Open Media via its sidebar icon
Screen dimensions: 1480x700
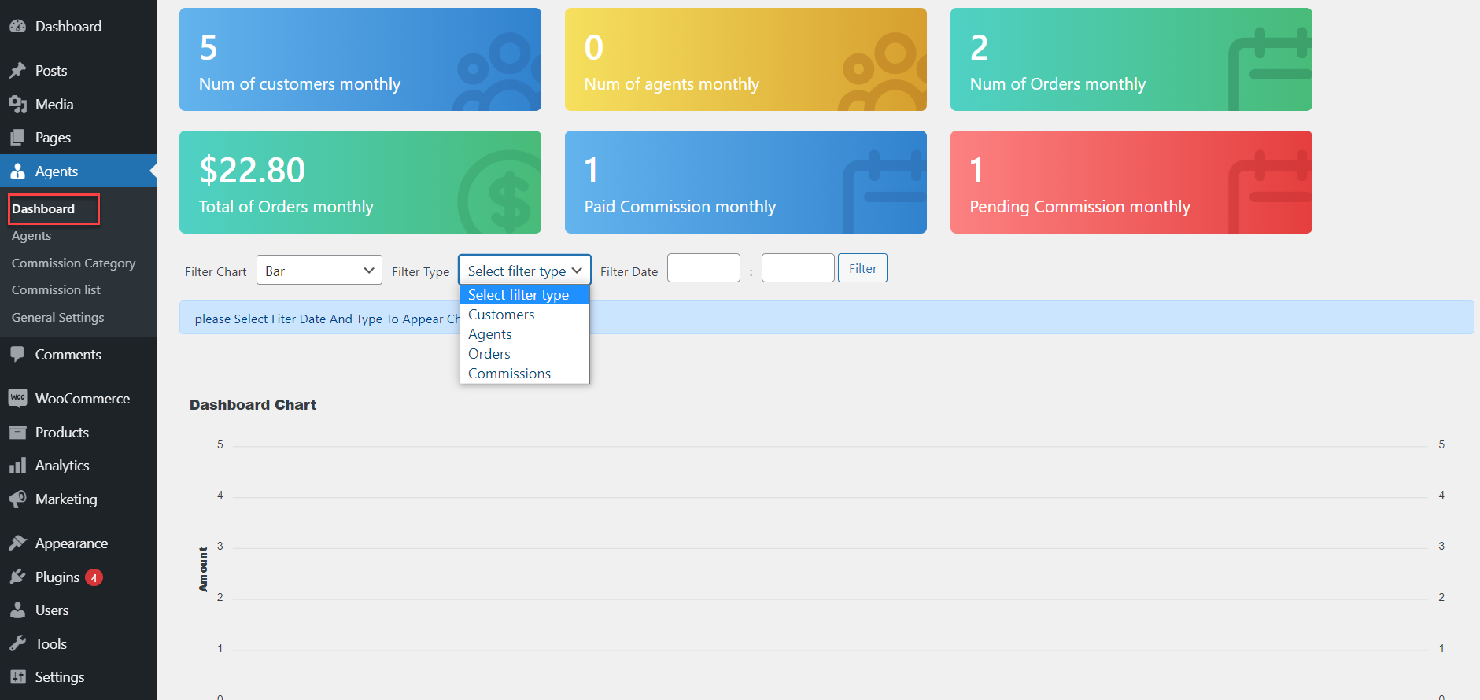click(17, 105)
